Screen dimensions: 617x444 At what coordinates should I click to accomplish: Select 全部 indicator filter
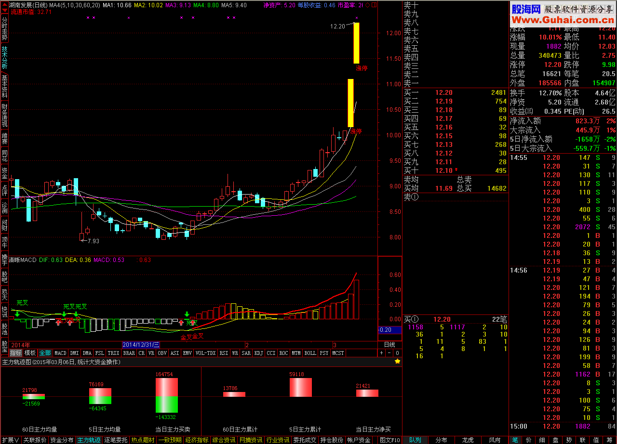(x=45, y=353)
